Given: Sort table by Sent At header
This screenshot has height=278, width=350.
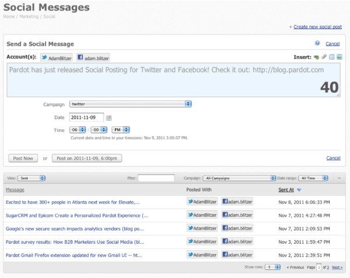Looking at the screenshot, I should pyautogui.click(x=286, y=190).
